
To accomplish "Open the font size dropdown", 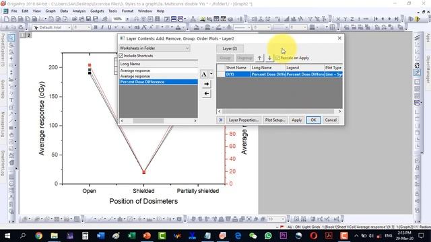I will [89, 28].
